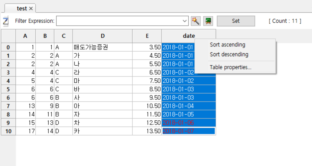Click column D cell 나

pyautogui.click(x=103, y=64)
